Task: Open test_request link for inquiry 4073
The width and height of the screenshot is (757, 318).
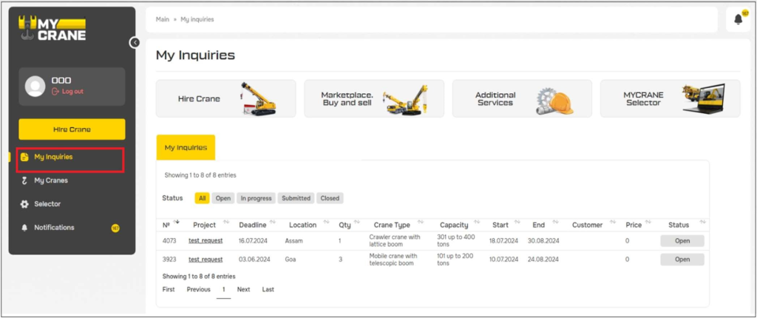Action: click(206, 240)
